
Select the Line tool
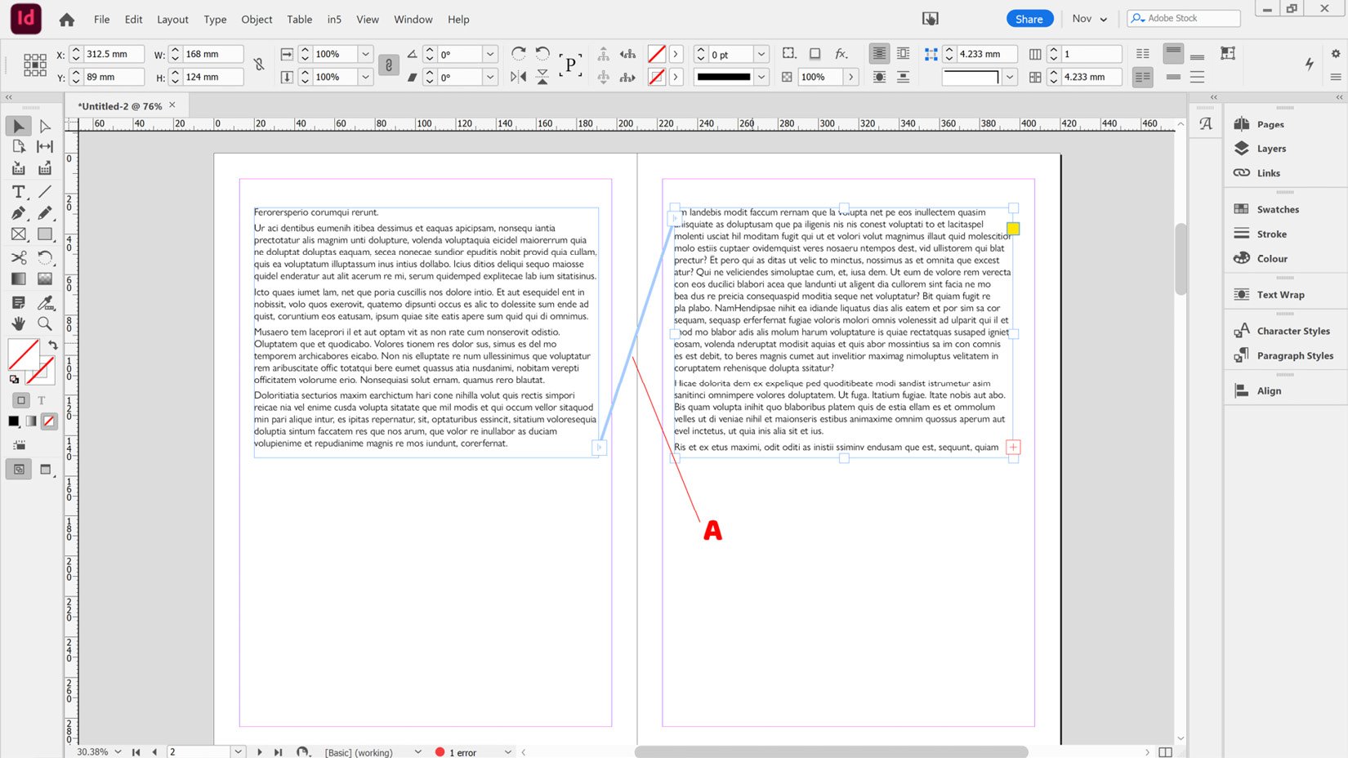(45, 191)
